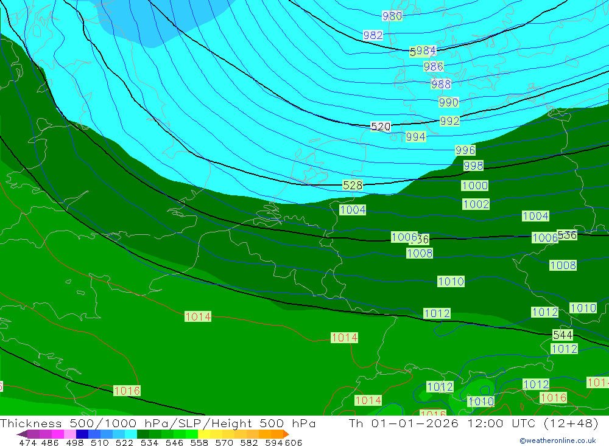
Task: Select the 528 height contour label
Action: (353, 185)
